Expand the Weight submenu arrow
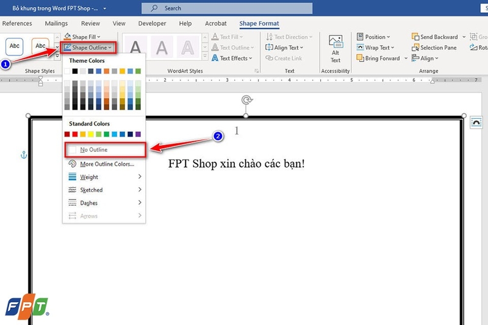The height and width of the screenshot is (325, 488). pos(140,177)
